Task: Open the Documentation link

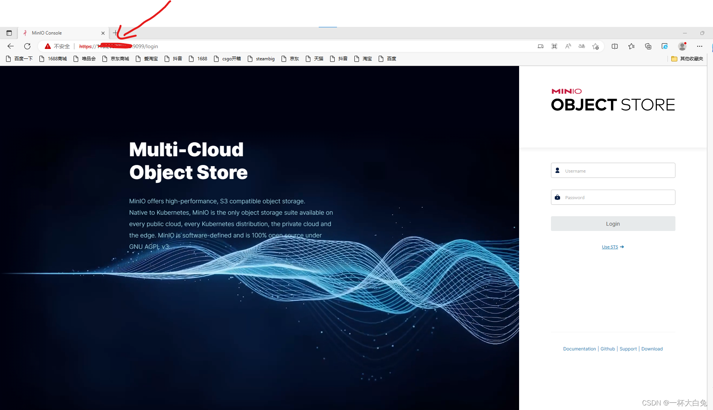Action: pyautogui.click(x=579, y=349)
